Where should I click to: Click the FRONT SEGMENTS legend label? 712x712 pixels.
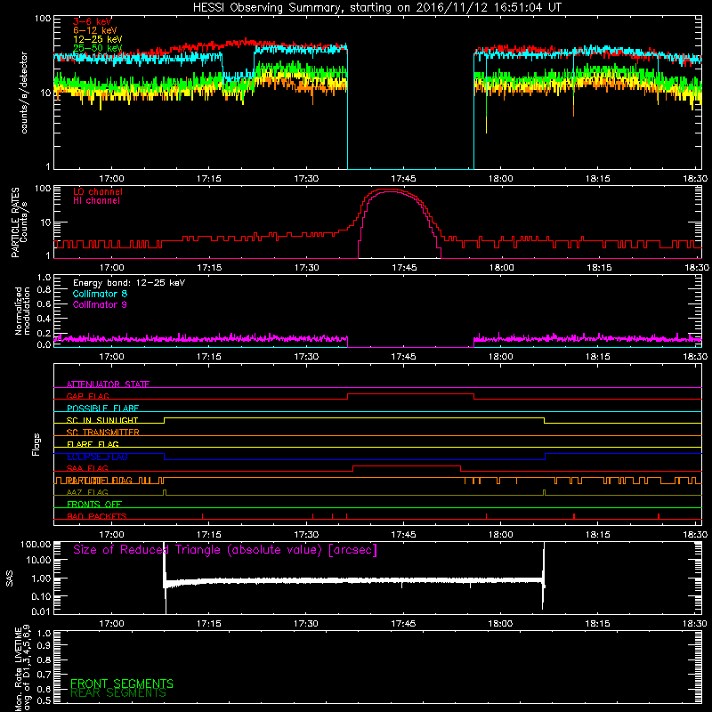pyautogui.click(x=122, y=684)
